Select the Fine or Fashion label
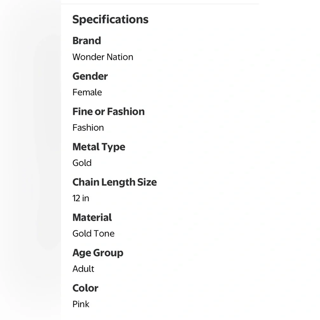 108,111
